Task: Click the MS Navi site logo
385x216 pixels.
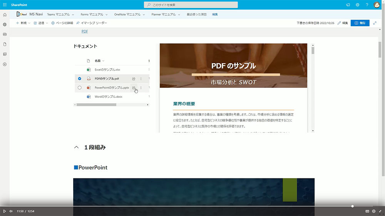Action: [22, 14]
